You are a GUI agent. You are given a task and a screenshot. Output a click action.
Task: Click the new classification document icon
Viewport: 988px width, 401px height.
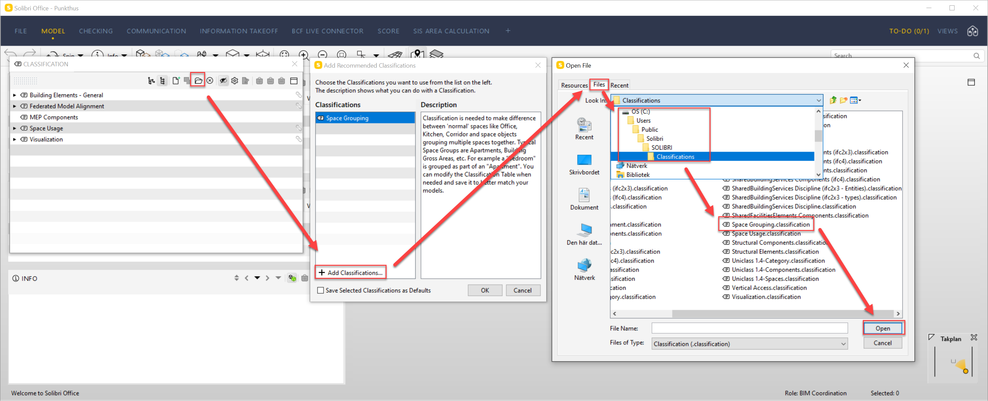176,81
